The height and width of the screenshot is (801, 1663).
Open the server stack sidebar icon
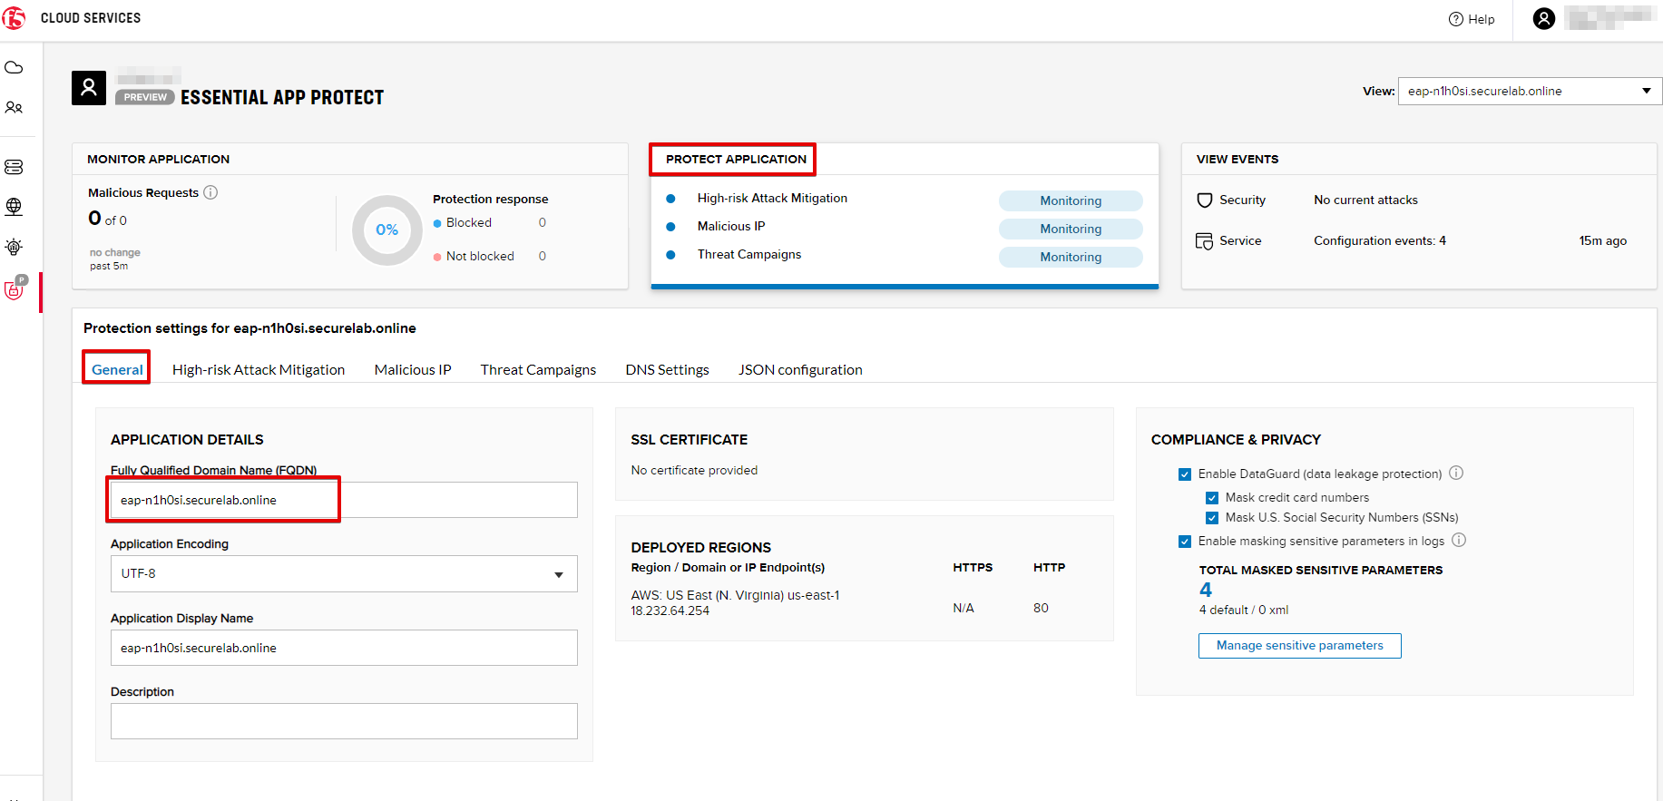(x=14, y=167)
